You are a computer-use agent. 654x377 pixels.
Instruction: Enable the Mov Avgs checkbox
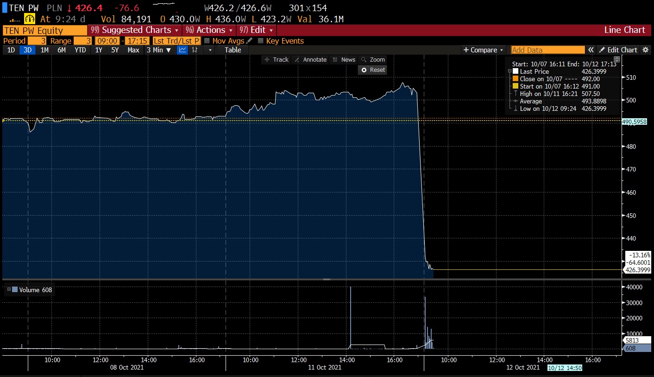[x=207, y=41]
